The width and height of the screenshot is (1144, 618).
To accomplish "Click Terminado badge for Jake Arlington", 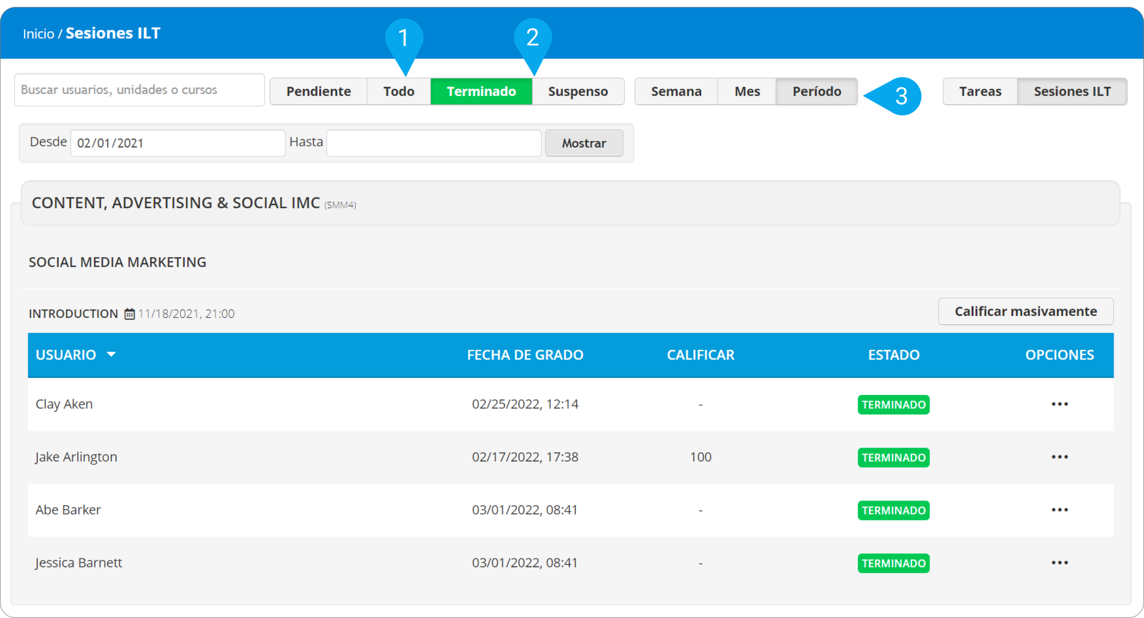I will [894, 457].
